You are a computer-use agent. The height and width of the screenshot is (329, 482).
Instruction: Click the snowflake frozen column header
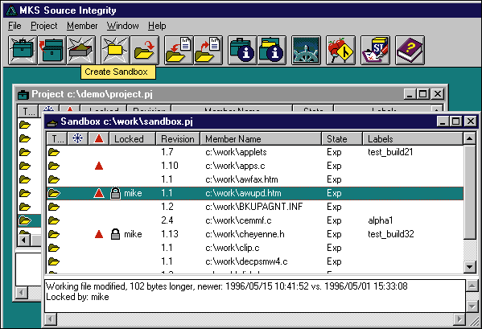77,139
